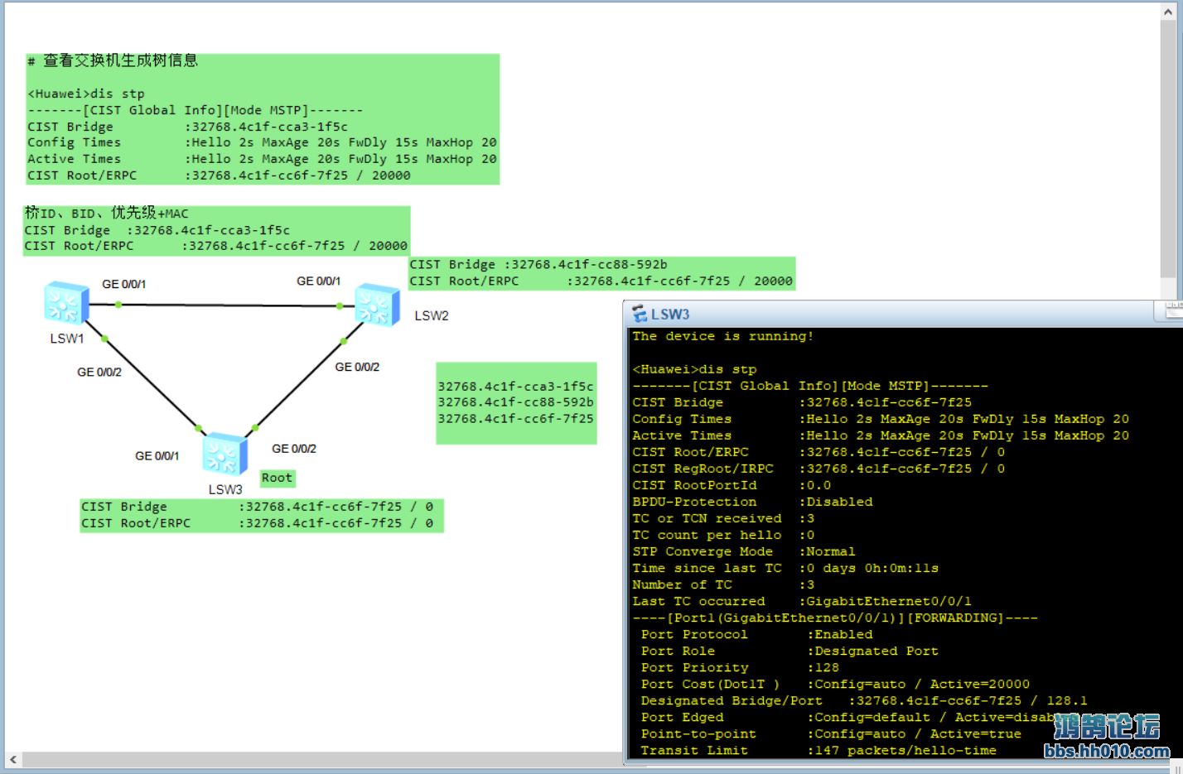Click 'CIST RootPortId :0.0' terminal line

coord(732,485)
